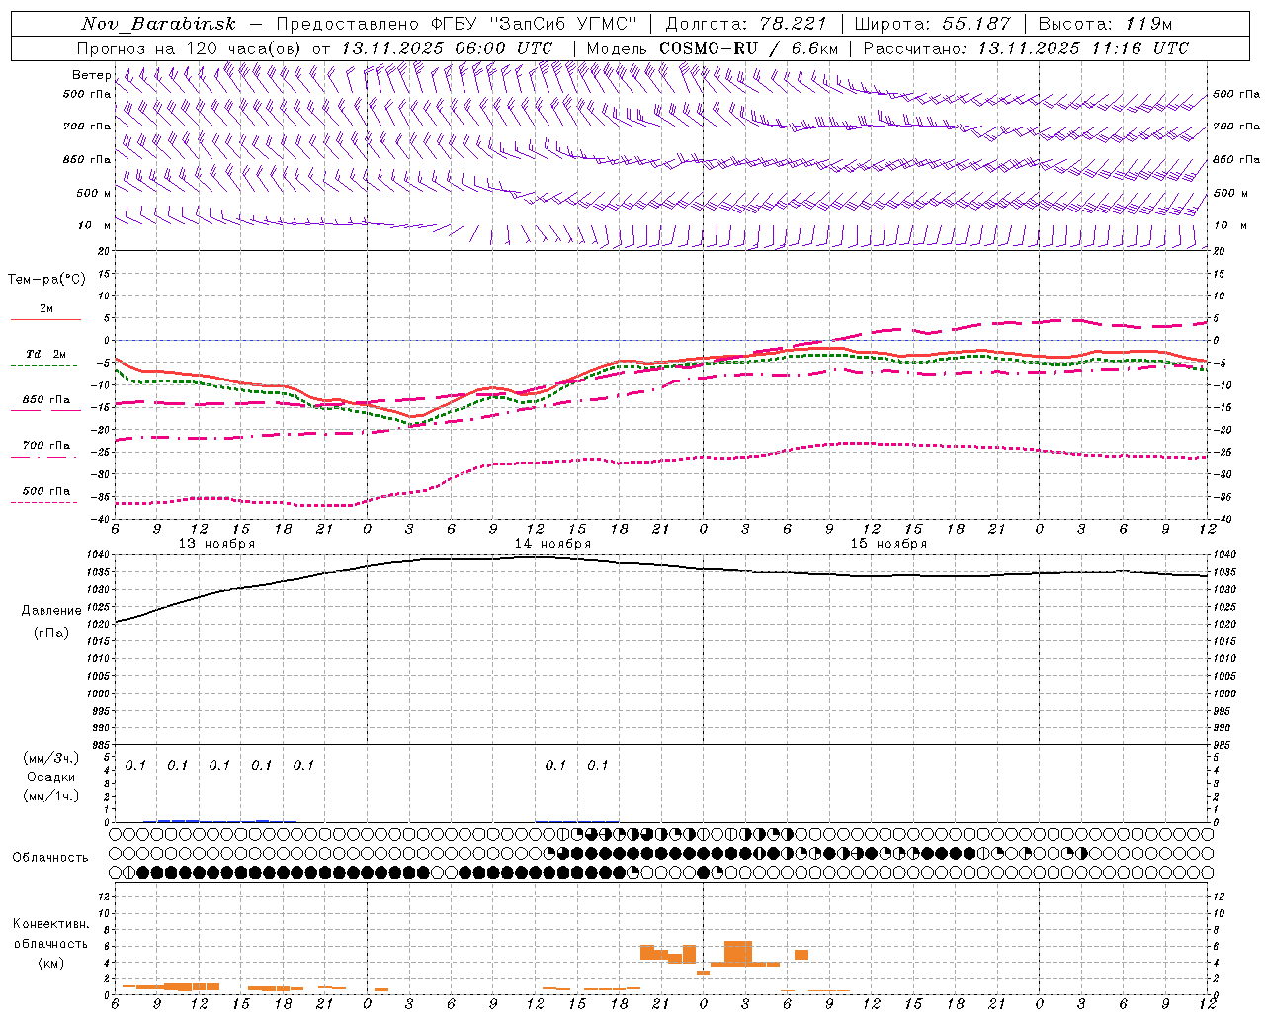
Task: Click the 15 ноября date label
Action: tap(888, 544)
